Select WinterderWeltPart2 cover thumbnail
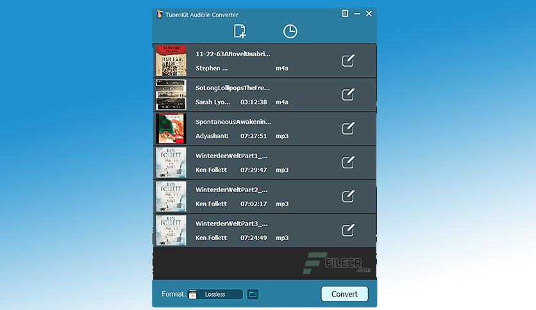This screenshot has height=310, width=536. 171,196
